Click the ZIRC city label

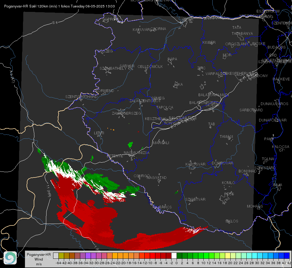click(x=201, y=68)
